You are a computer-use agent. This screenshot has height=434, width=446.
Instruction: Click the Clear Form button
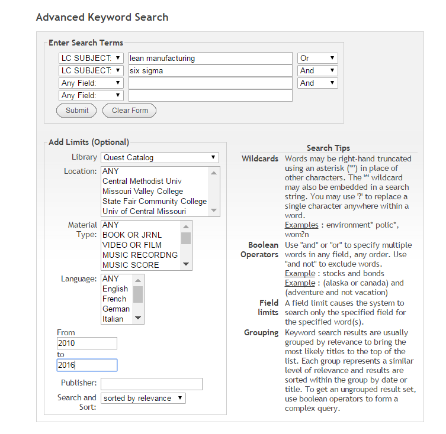[x=130, y=111]
